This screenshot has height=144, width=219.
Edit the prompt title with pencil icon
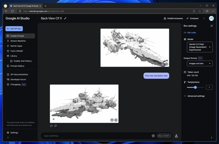(x=65, y=18)
